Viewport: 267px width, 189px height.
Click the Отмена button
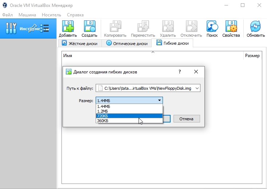click(187, 119)
